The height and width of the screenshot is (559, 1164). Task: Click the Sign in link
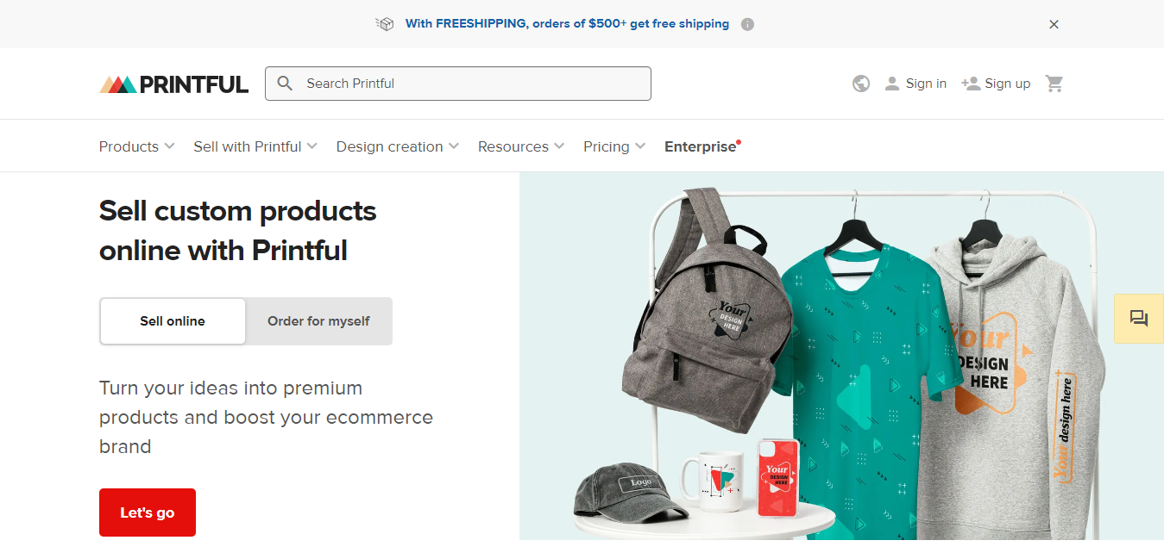pos(915,84)
